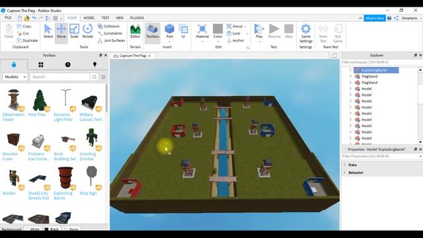Click the Play test button
Image resolution: width=423 pixels, height=238 pixels.
tap(259, 31)
